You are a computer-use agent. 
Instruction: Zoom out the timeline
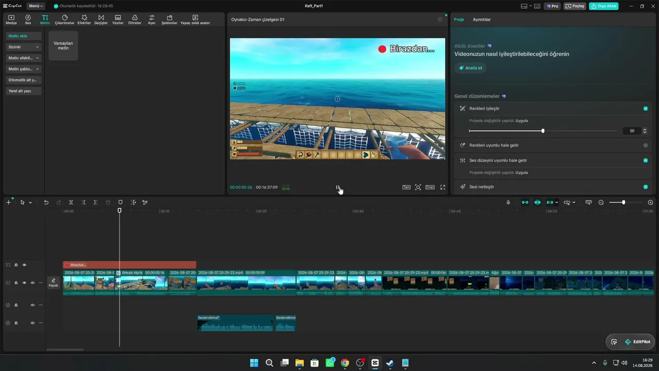[x=601, y=203]
